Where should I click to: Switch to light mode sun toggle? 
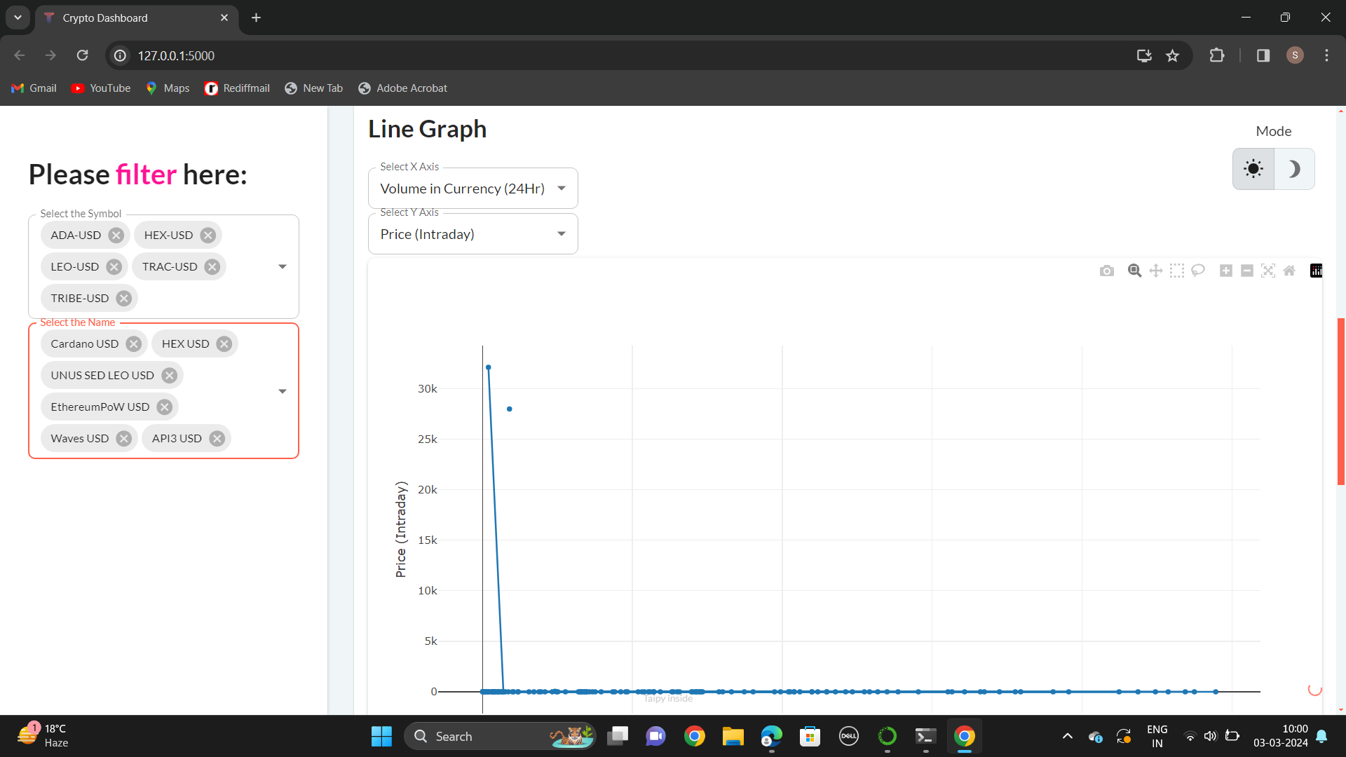pyautogui.click(x=1253, y=169)
